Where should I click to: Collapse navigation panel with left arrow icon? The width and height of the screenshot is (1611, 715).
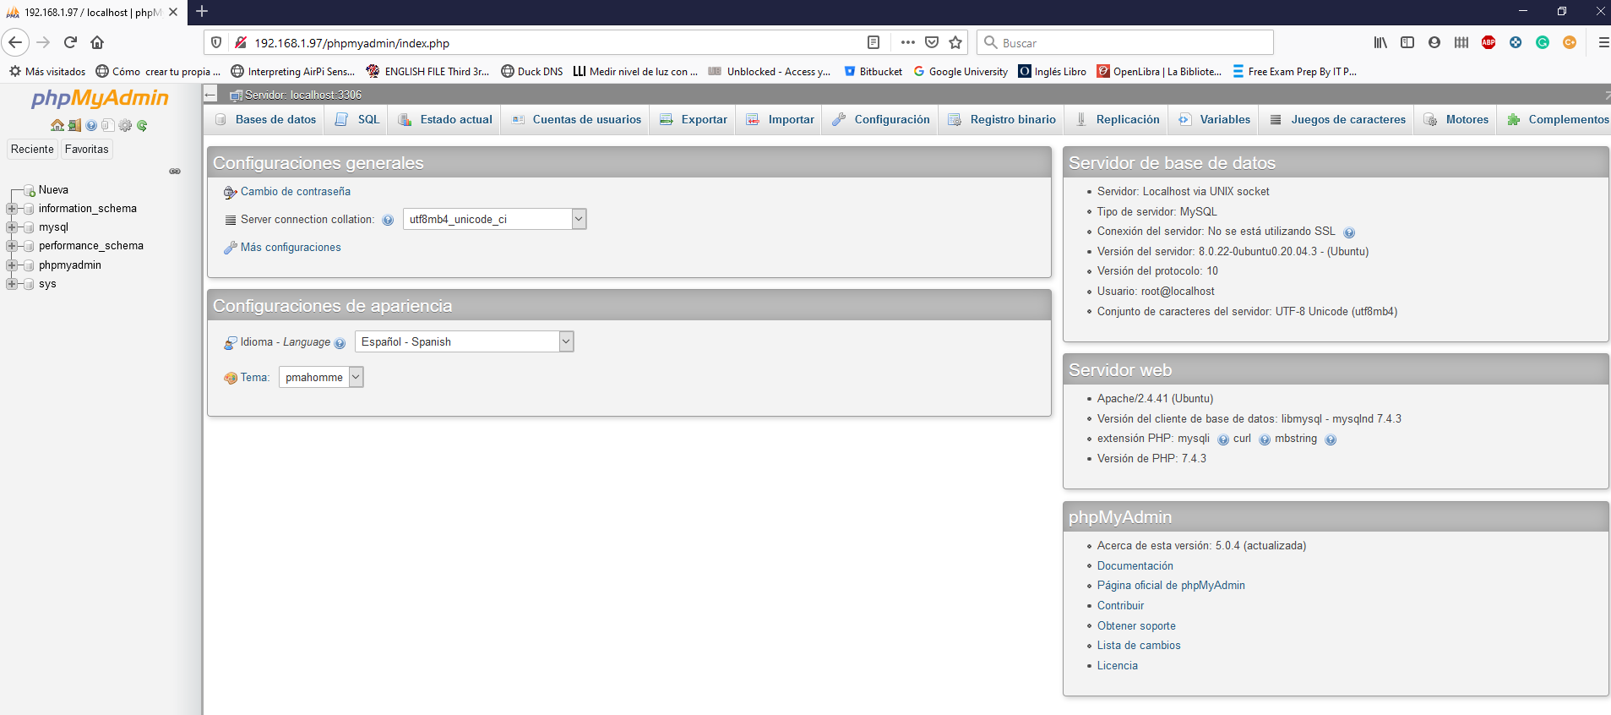click(x=210, y=95)
